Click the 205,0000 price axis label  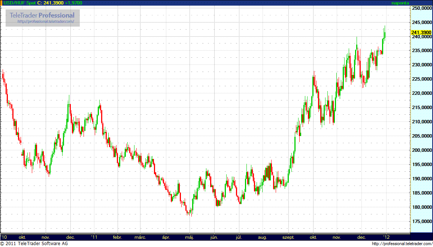tap(421, 136)
